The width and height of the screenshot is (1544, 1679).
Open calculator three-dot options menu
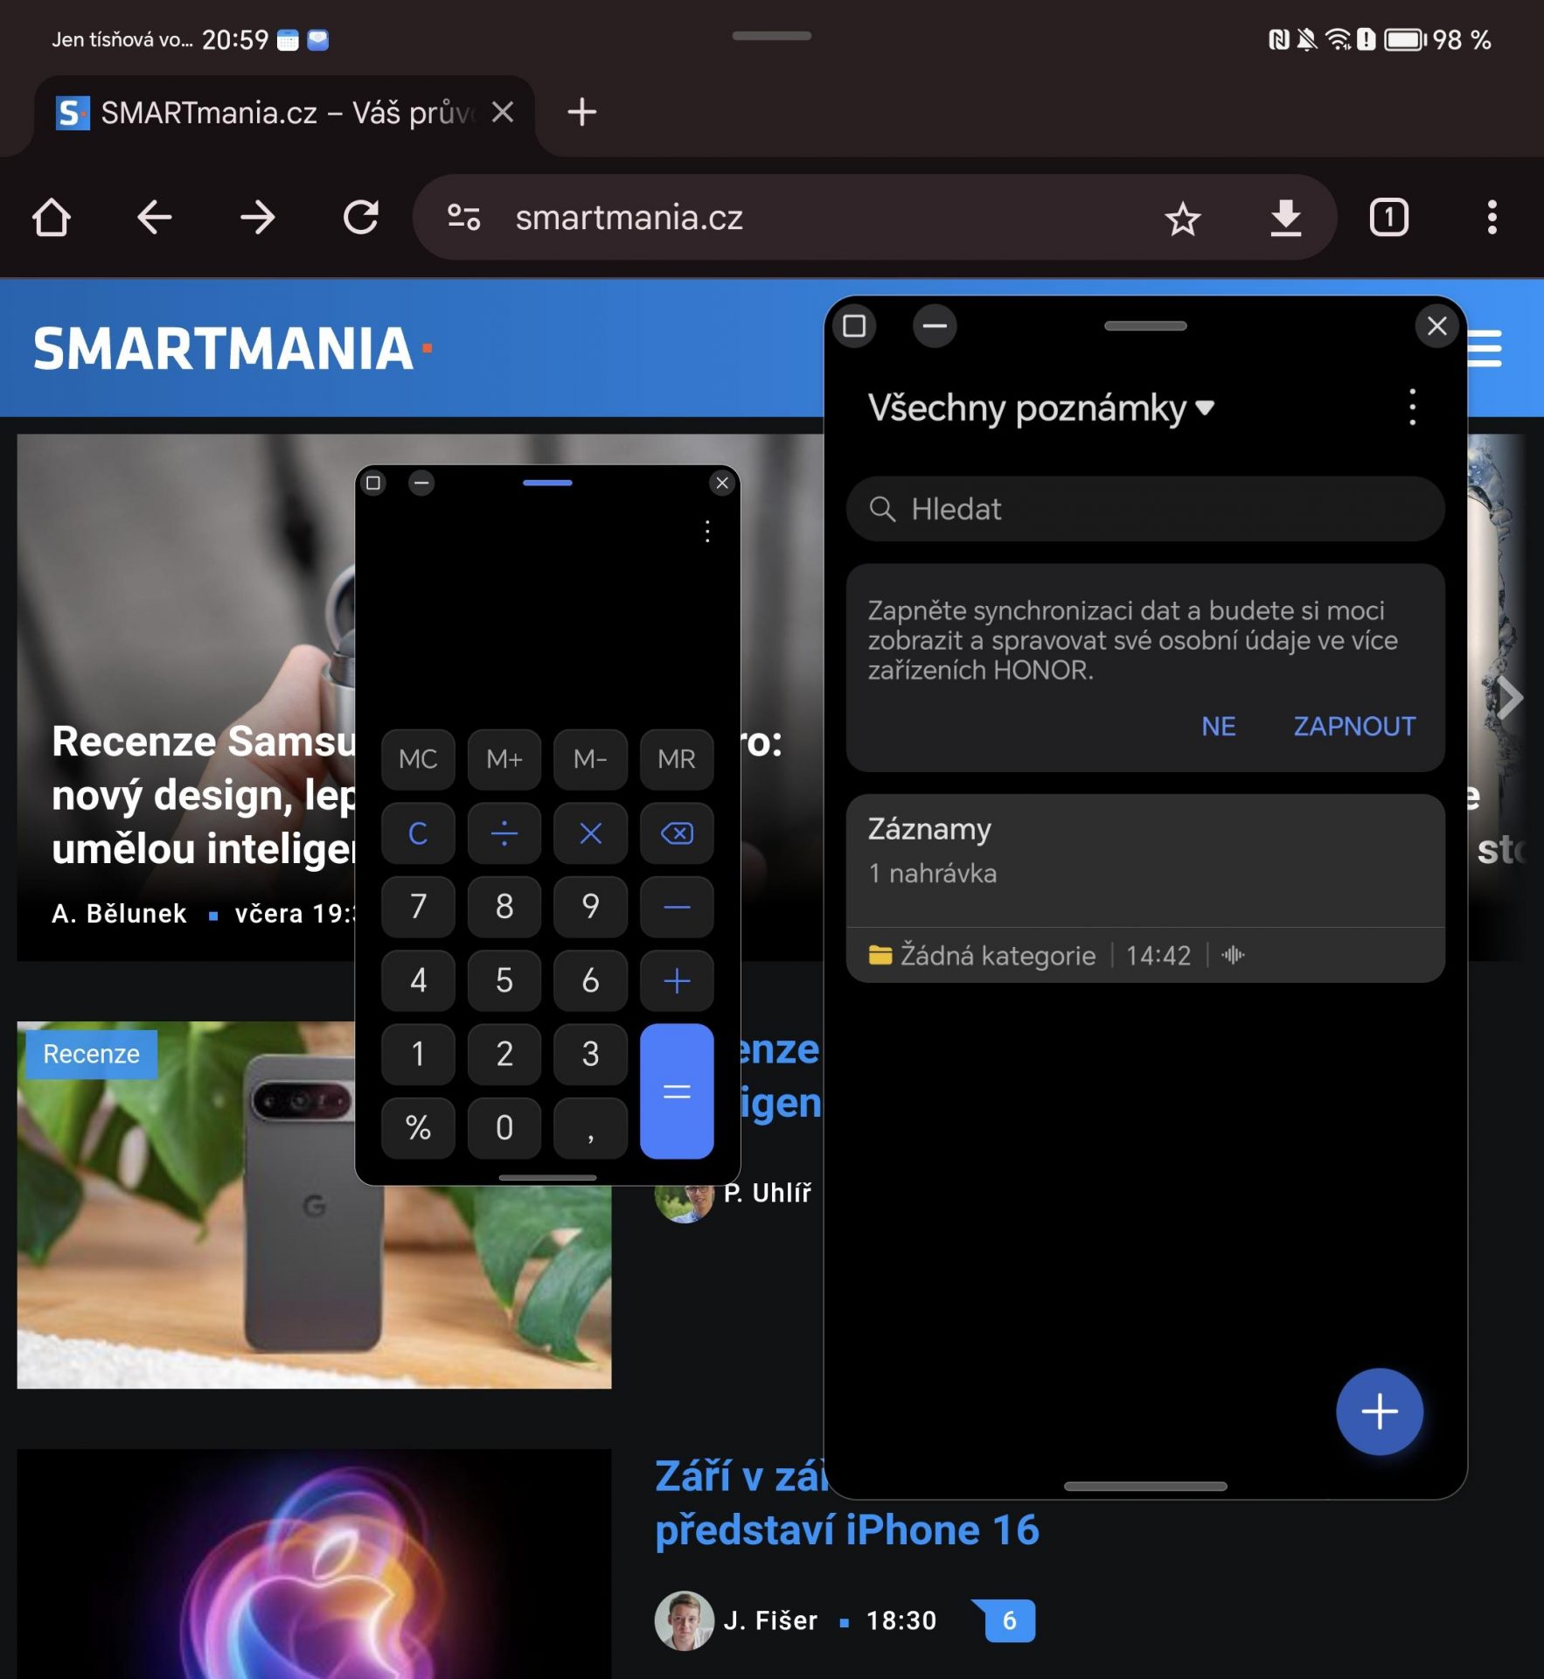[707, 532]
